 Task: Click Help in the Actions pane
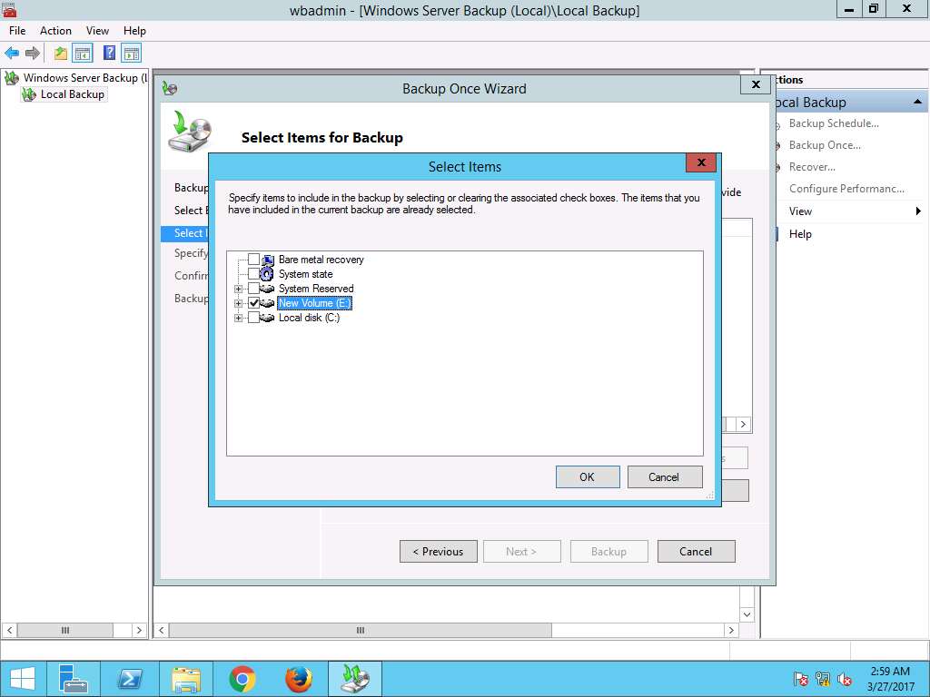coord(800,234)
